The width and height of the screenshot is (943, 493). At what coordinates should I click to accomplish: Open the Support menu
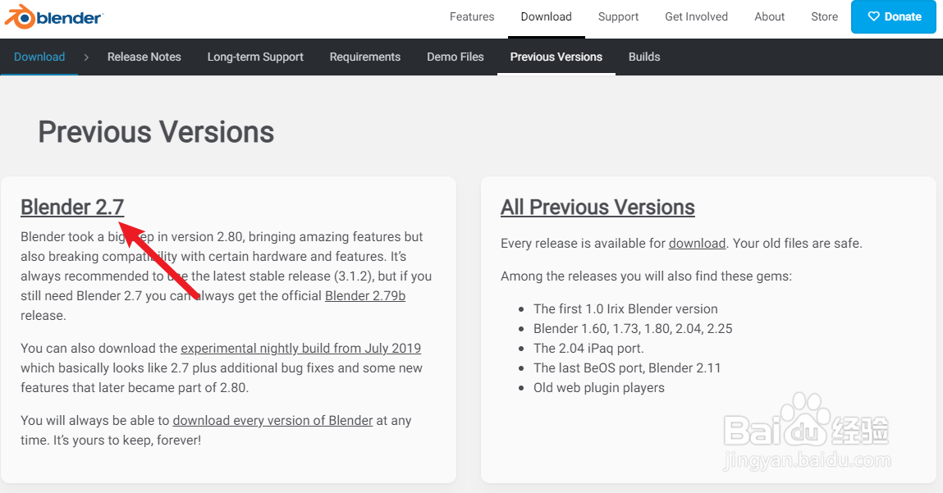(x=618, y=17)
